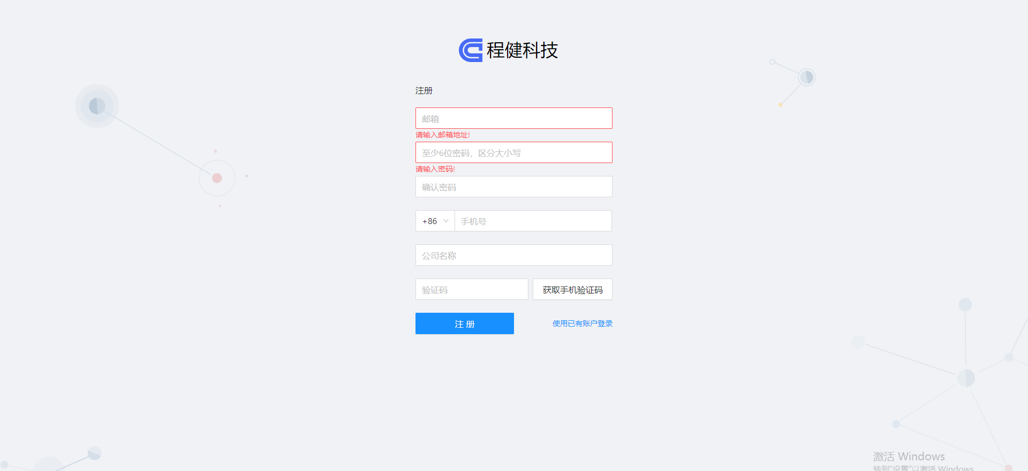
Task: Focus the 邮箱 email input field
Action: pos(514,118)
